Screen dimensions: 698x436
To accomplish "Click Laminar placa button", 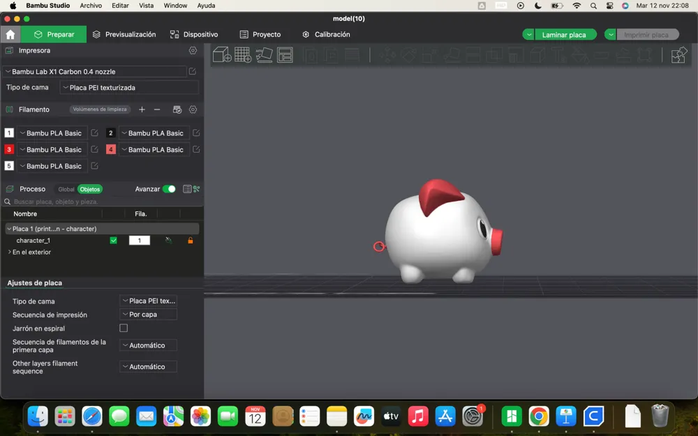I will 564,35.
